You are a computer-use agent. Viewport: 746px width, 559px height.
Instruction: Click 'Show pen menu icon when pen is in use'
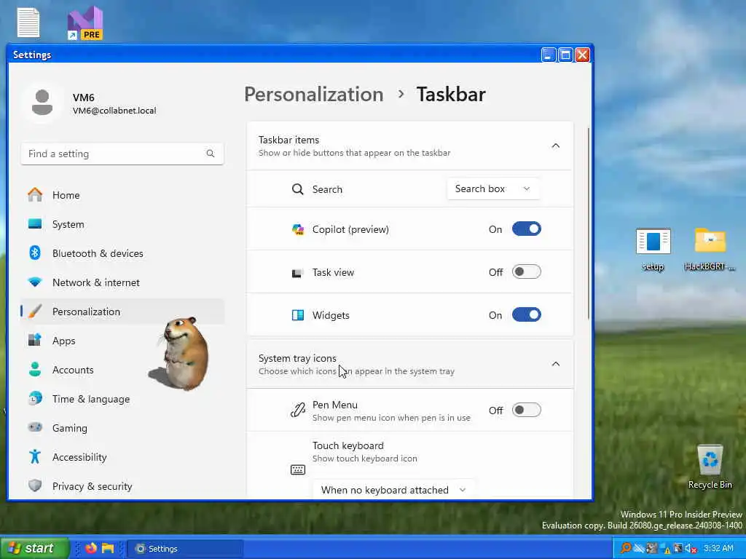pos(391,418)
